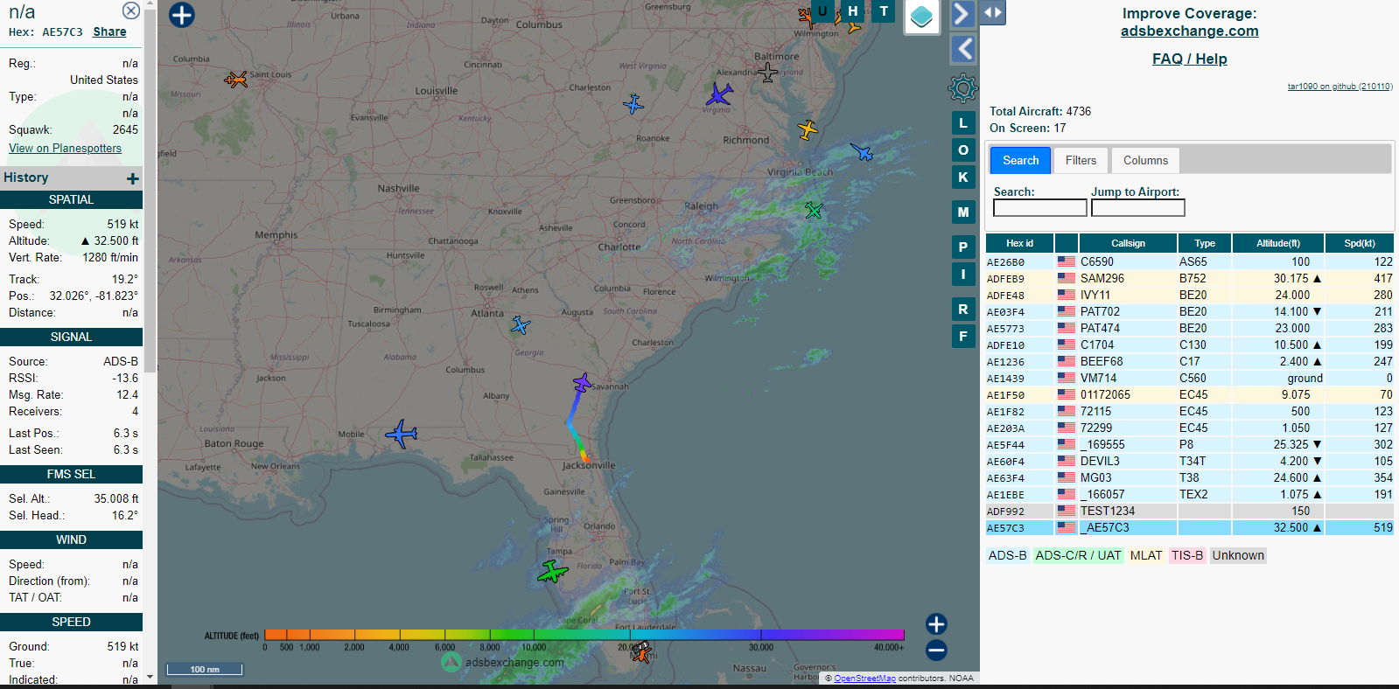Toggle the O map button

click(x=963, y=150)
